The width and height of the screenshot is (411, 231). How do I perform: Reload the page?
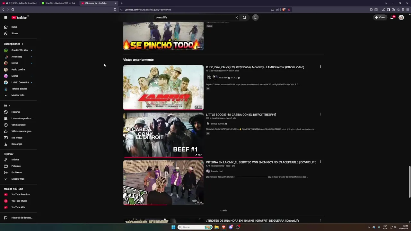pos(13,10)
